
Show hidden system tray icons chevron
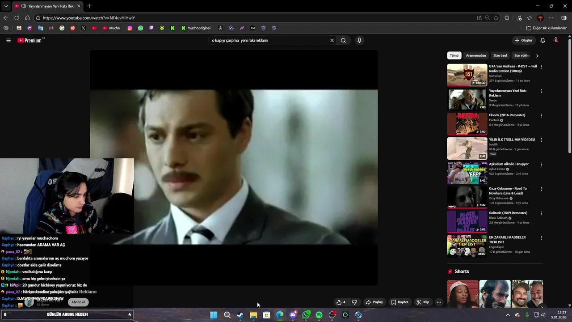508,315
